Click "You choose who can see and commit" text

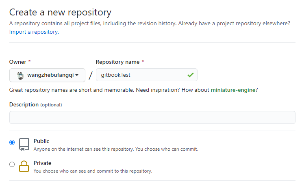tap(93, 171)
